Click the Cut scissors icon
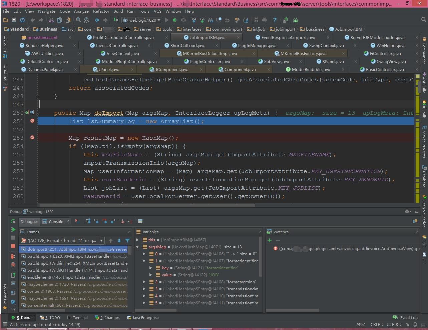 [x=51, y=20]
